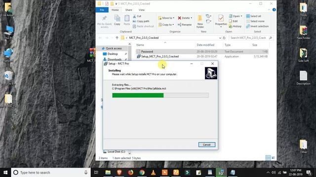Image resolution: width=316 pixels, height=177 pixels.
Task: Open the Open dropdown in ribbon
Action: pos(236,16)
